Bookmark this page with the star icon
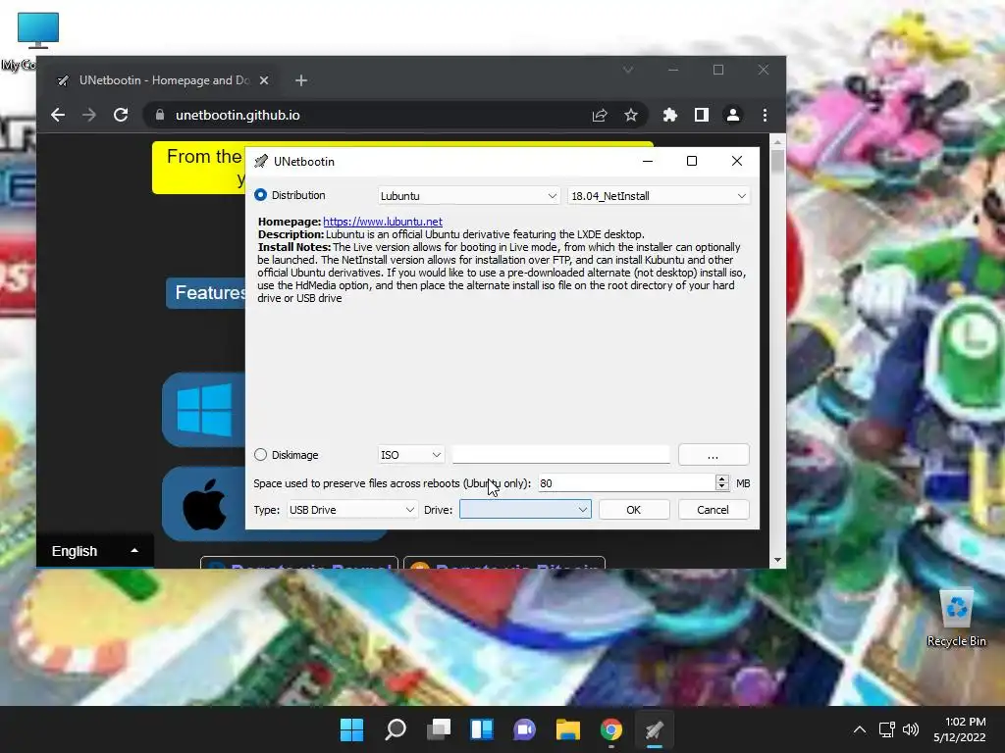This screenshot has height=753, width=1005. click(631, 116)
